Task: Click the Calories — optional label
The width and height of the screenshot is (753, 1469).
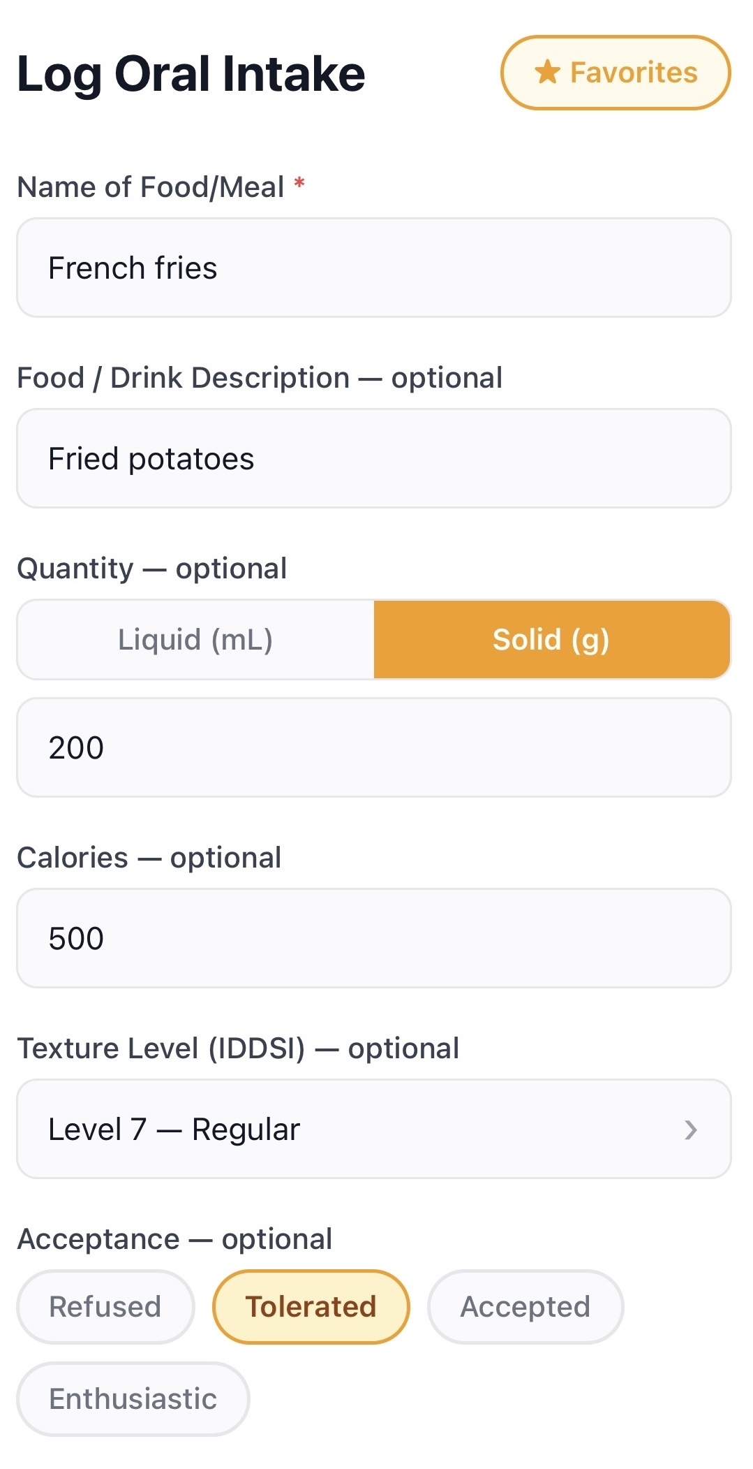Action: [x=149, y=858]
